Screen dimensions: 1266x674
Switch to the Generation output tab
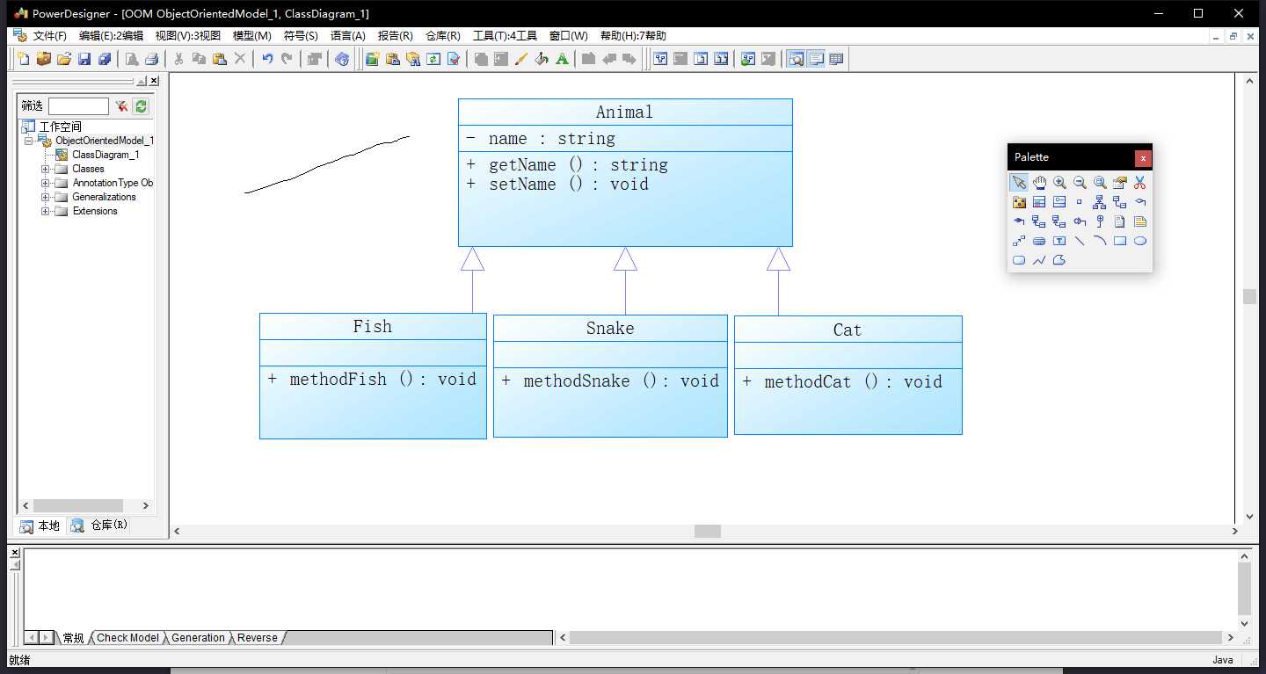199,638
